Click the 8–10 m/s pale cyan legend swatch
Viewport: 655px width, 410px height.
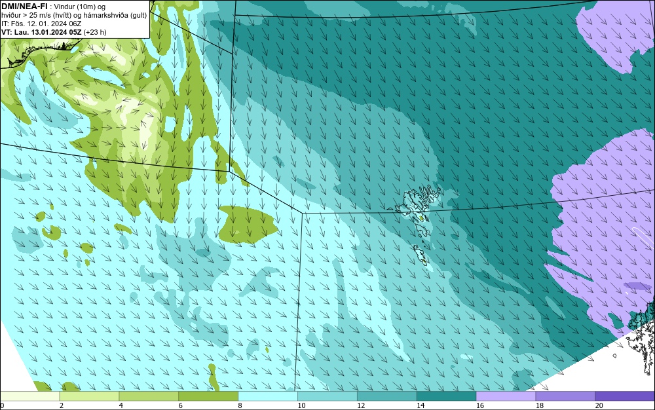click(x=268, y=396)
